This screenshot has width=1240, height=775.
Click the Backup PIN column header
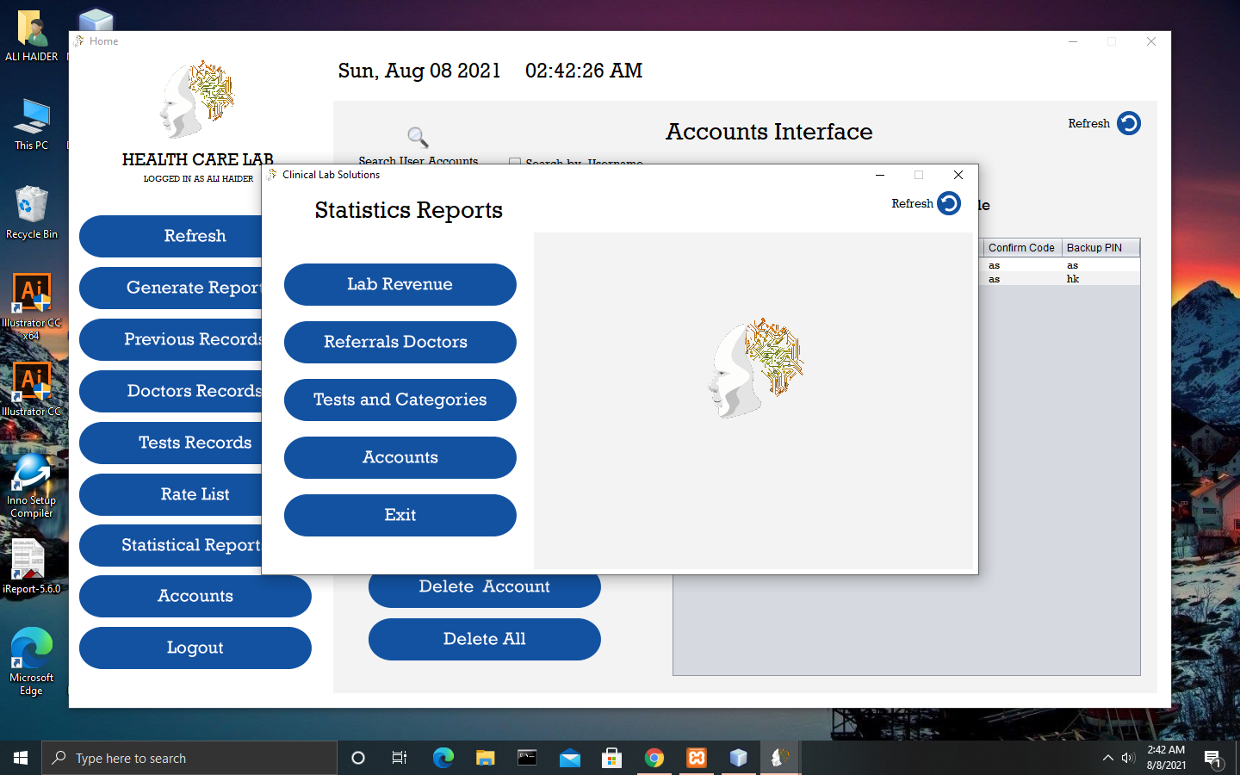point(1094,248)
